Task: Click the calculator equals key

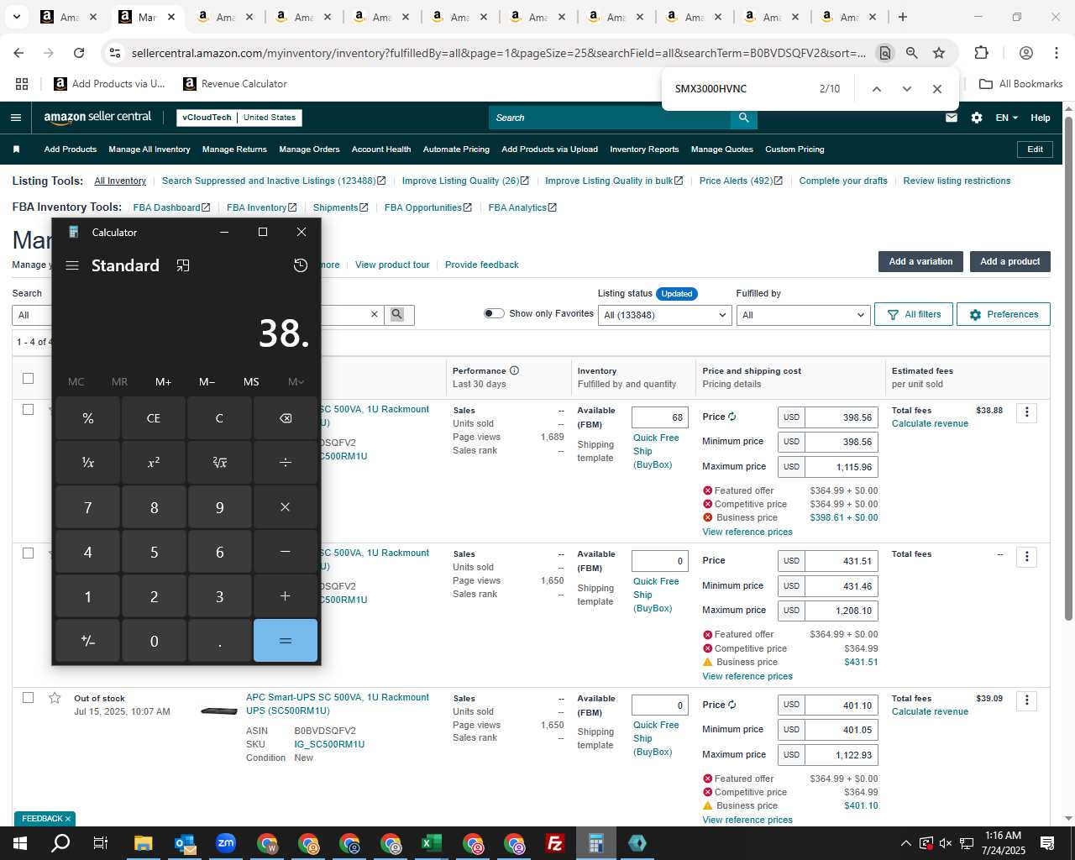Action: (286, 641)
